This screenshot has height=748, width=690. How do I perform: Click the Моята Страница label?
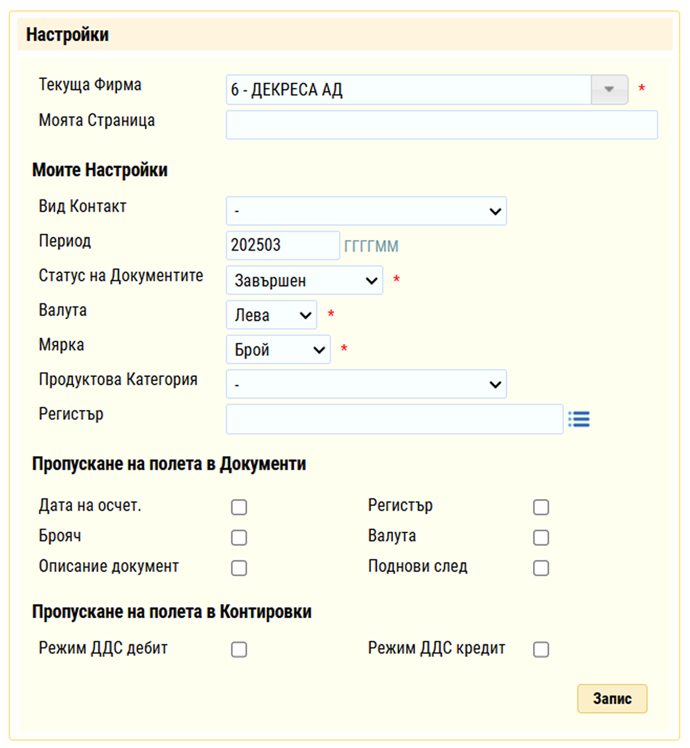(x=97, y=120)
